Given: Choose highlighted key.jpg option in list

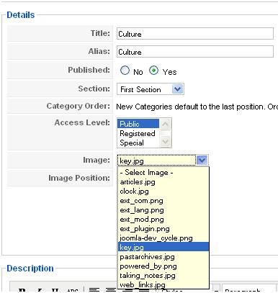Looking at the screenshot, I should 163,247.
